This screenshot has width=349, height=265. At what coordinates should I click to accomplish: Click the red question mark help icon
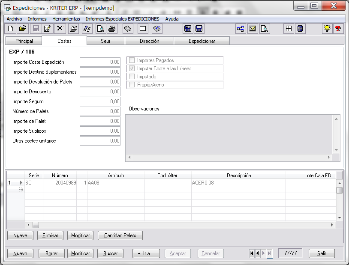[338, 29]
